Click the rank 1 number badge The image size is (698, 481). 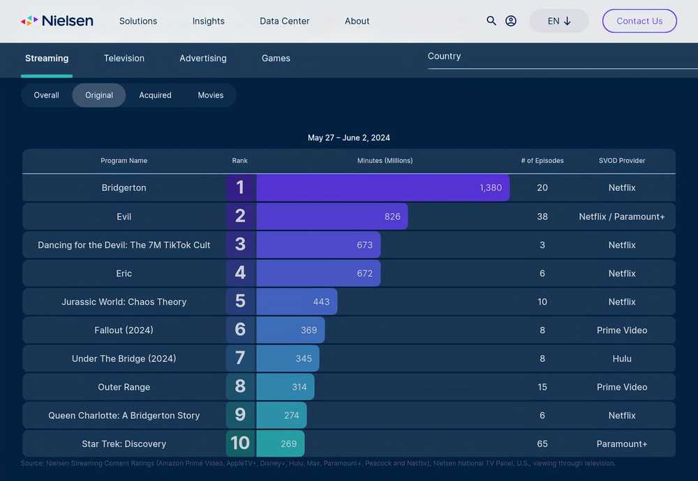point(240,188)
